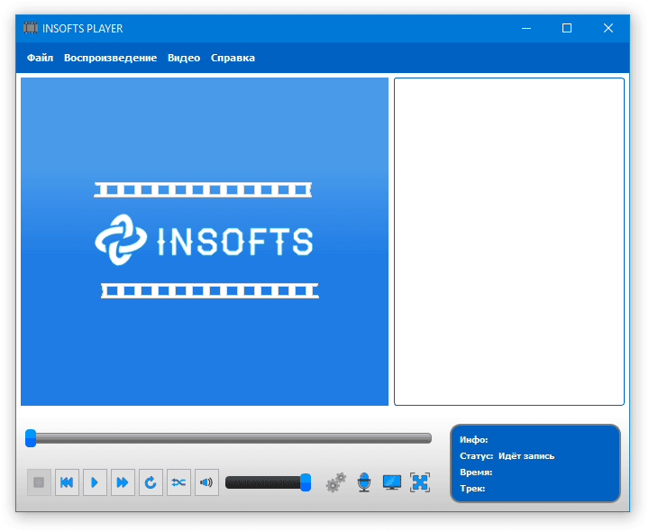649x532 pixels.
Task: Skip to the next track
Action: [x=123, y=482]
